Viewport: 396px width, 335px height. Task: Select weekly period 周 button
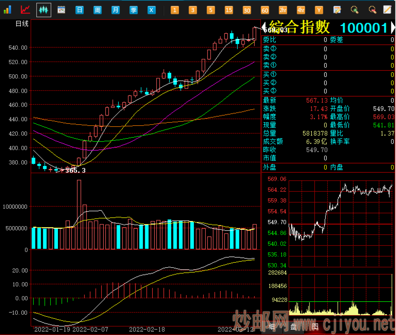click(98, 10)
